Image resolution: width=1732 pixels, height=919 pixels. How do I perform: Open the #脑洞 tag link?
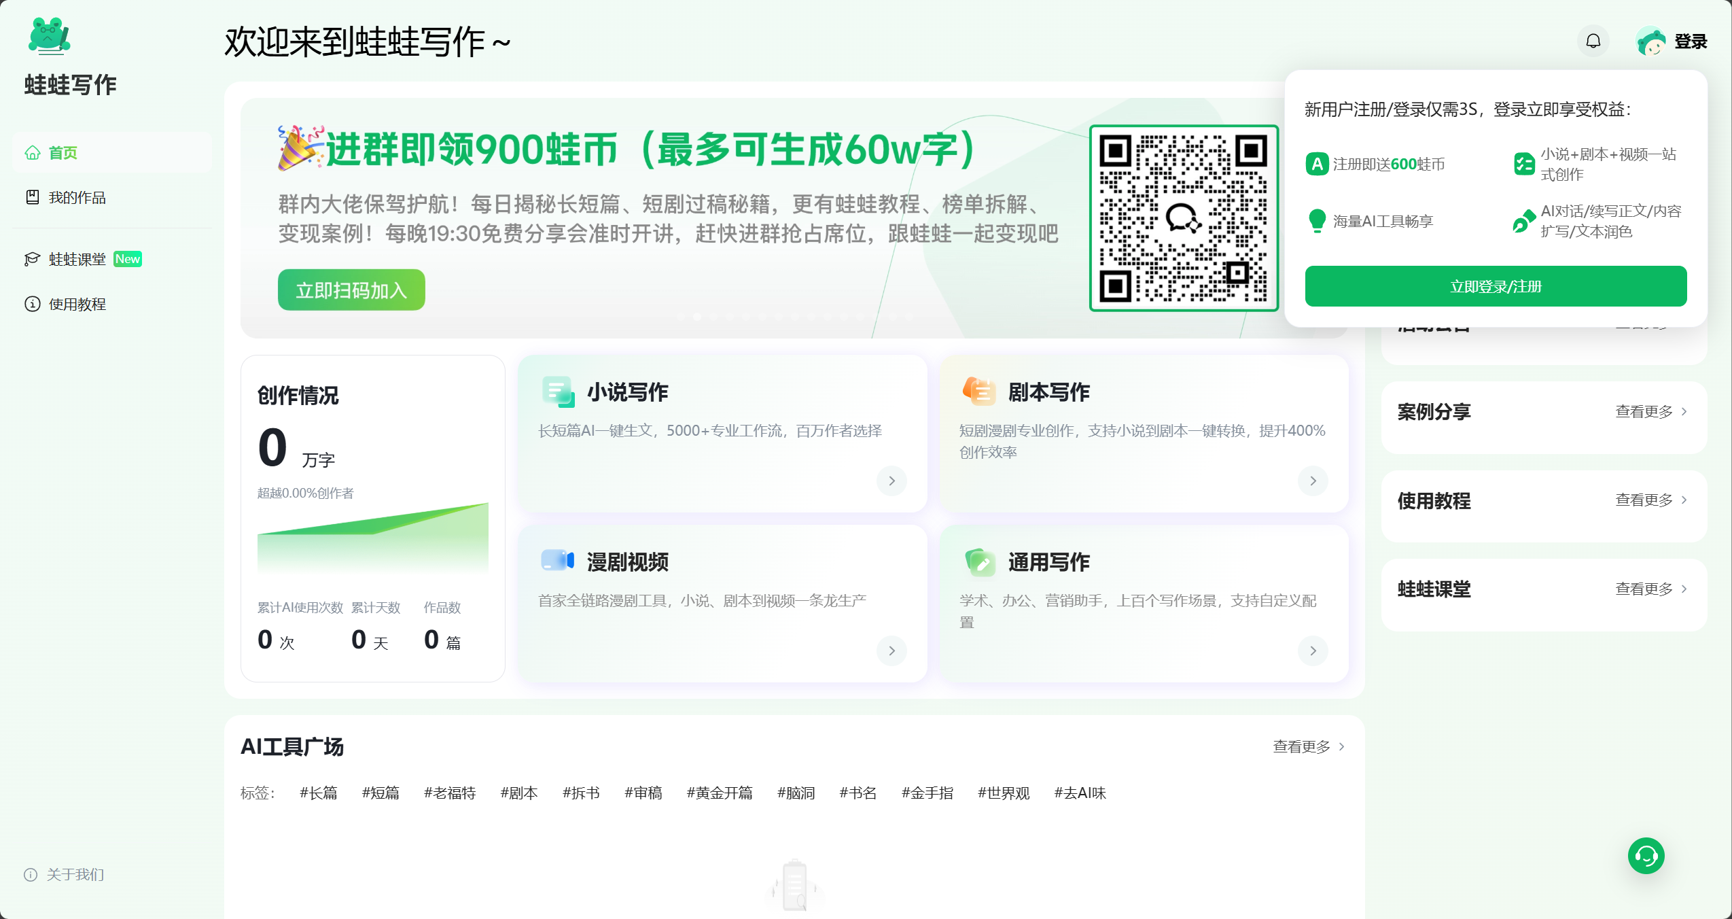click(797, 793)
